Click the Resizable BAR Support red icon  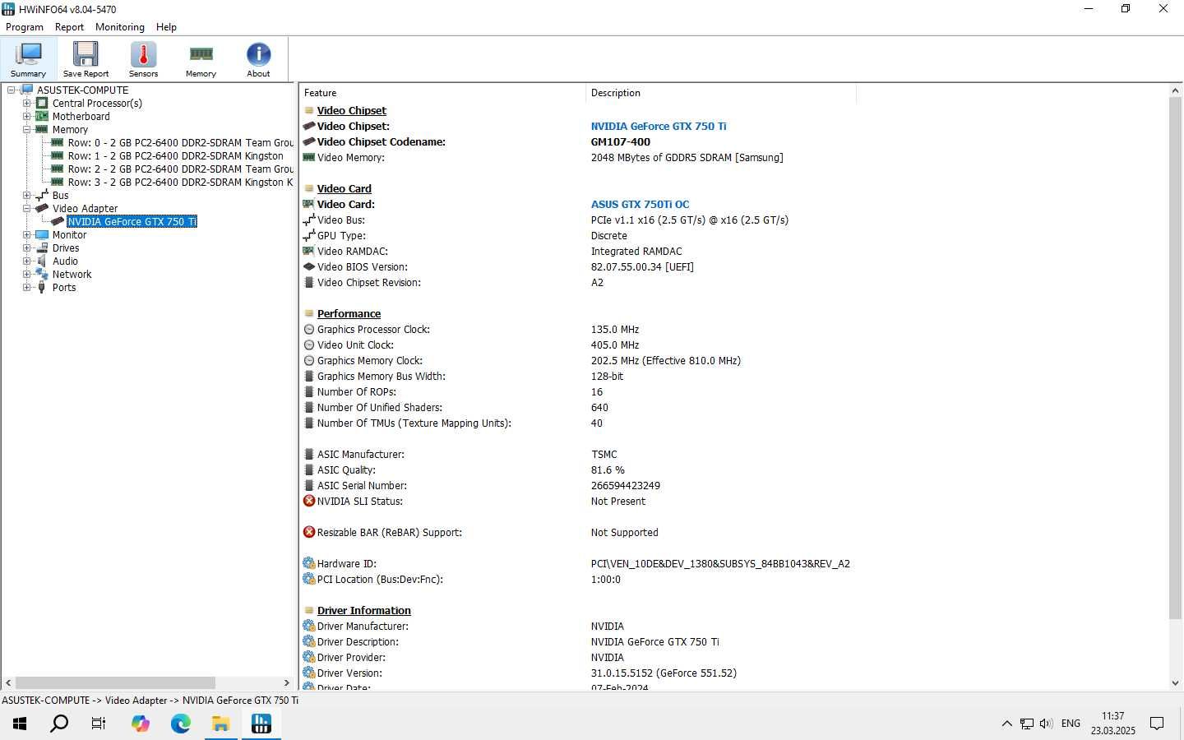tap(309, 532)
